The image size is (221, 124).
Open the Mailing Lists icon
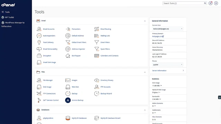[97, 36]
